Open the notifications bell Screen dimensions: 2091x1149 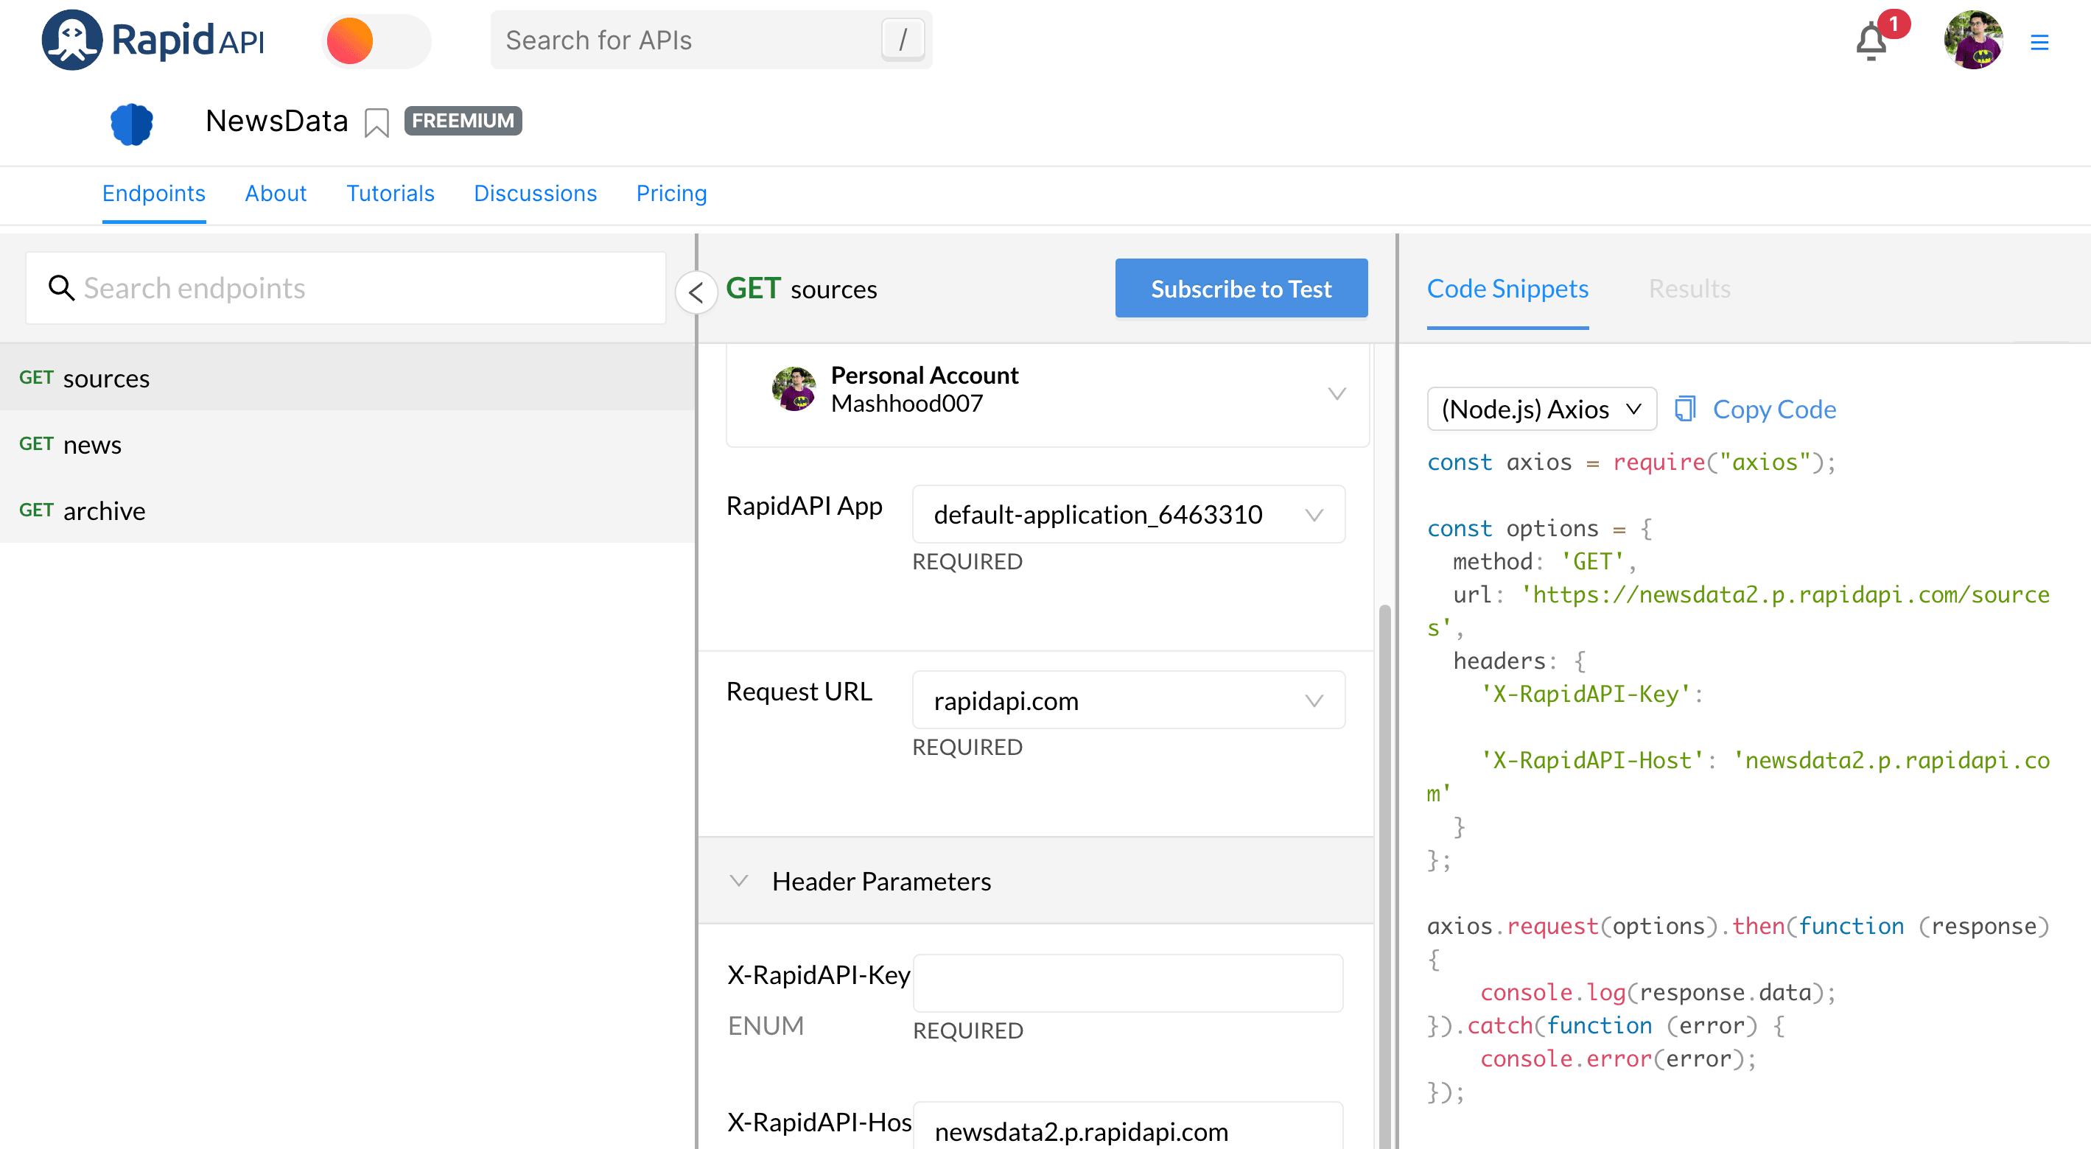(1871, 42)
